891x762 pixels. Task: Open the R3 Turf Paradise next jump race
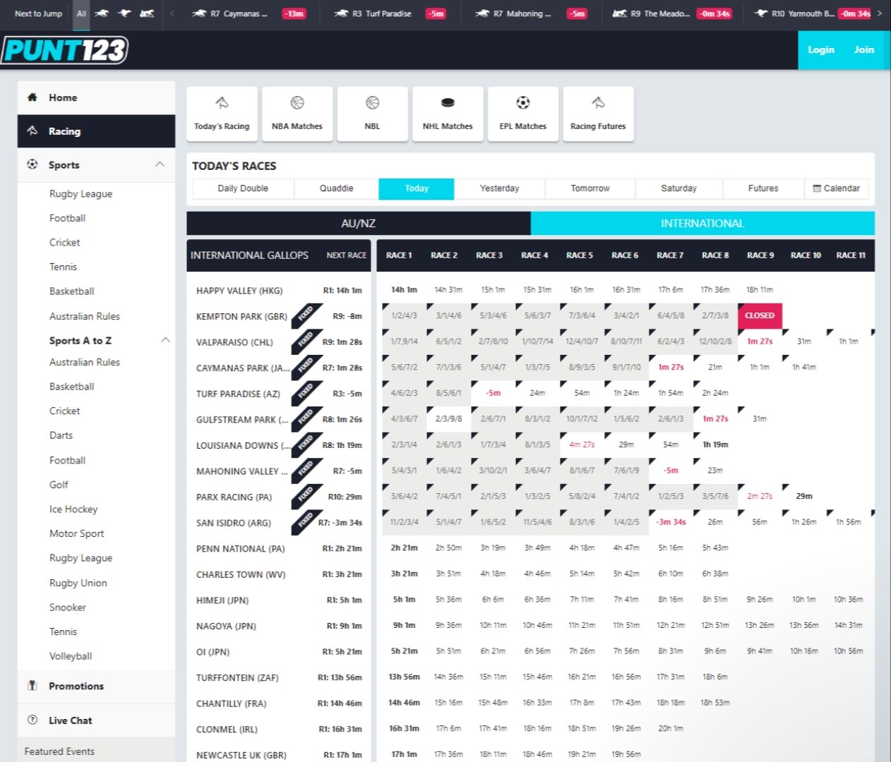pos(390,13)
